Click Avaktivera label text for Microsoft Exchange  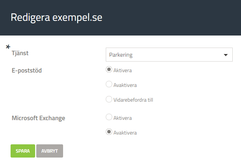point(125,133)
